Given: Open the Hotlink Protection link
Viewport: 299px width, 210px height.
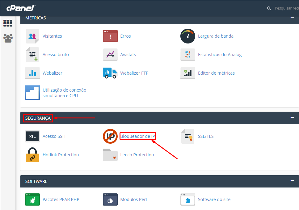Looking at the screenshot, I should pyautogui.click(x=61, y=154).
